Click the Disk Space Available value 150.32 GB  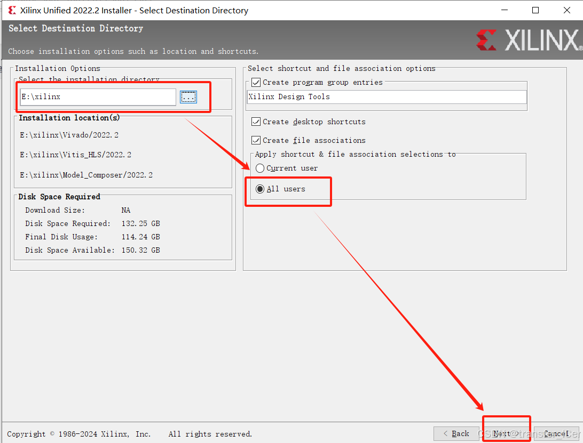[140, 250]
